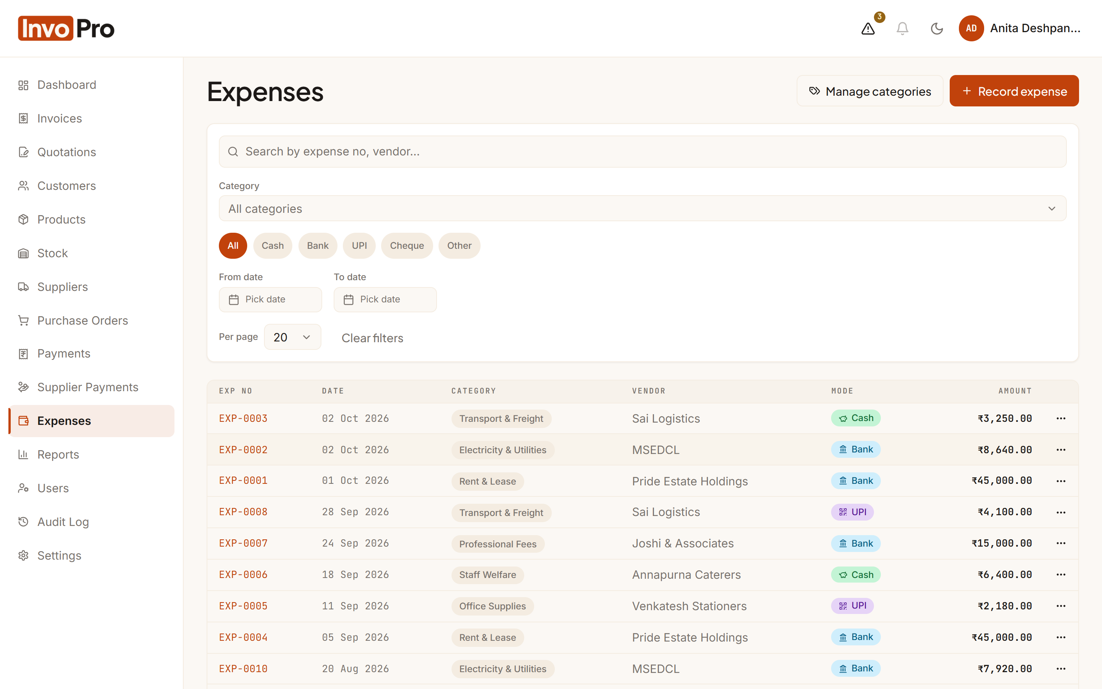This screenshot has height=689, width=1102.
Task: Click the Audit Log history icon
Action: 23,522
